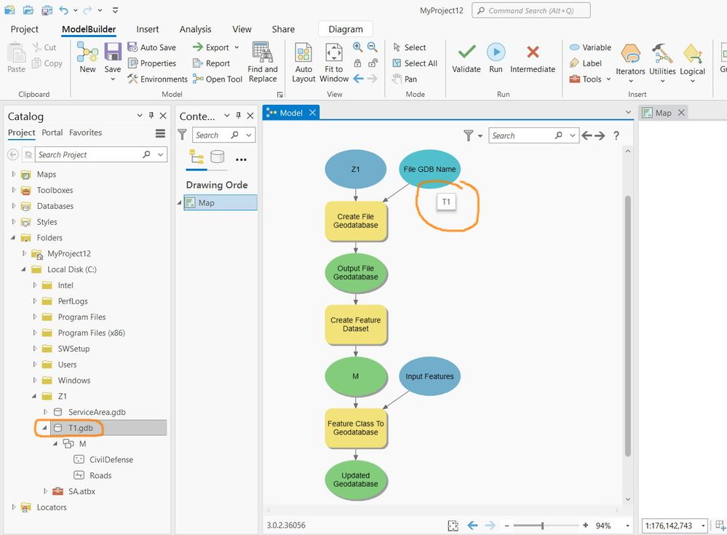Click the New model icon
This screenshot has height=535, width=727.
87,52
